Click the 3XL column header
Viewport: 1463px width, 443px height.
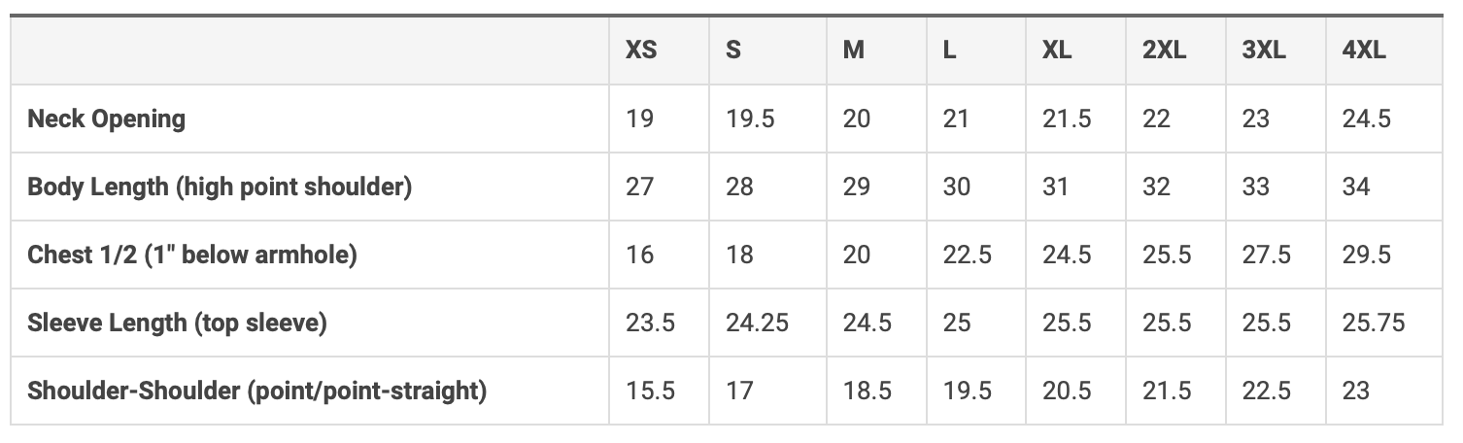pyautogui.click(x=1264, y=51)
